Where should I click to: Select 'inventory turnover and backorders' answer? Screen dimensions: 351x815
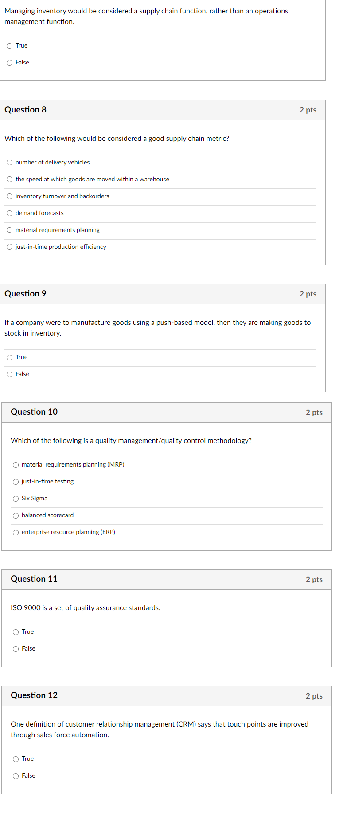click(10, 196)
